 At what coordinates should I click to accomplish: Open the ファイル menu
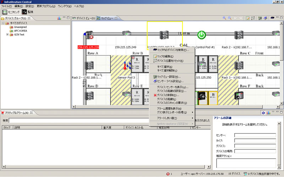(6, 6)
